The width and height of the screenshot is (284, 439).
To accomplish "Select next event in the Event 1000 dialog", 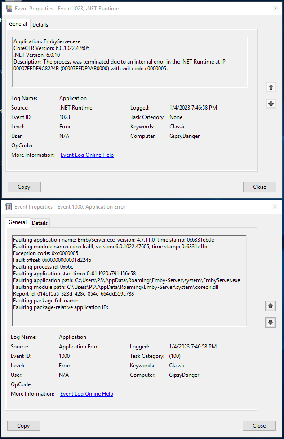I will pyautogui.click(x=270, y=322).
